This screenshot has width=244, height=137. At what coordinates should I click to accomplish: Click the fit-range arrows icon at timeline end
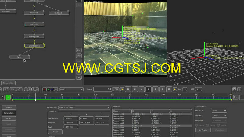pyautogui.click(x=235, y=97)
